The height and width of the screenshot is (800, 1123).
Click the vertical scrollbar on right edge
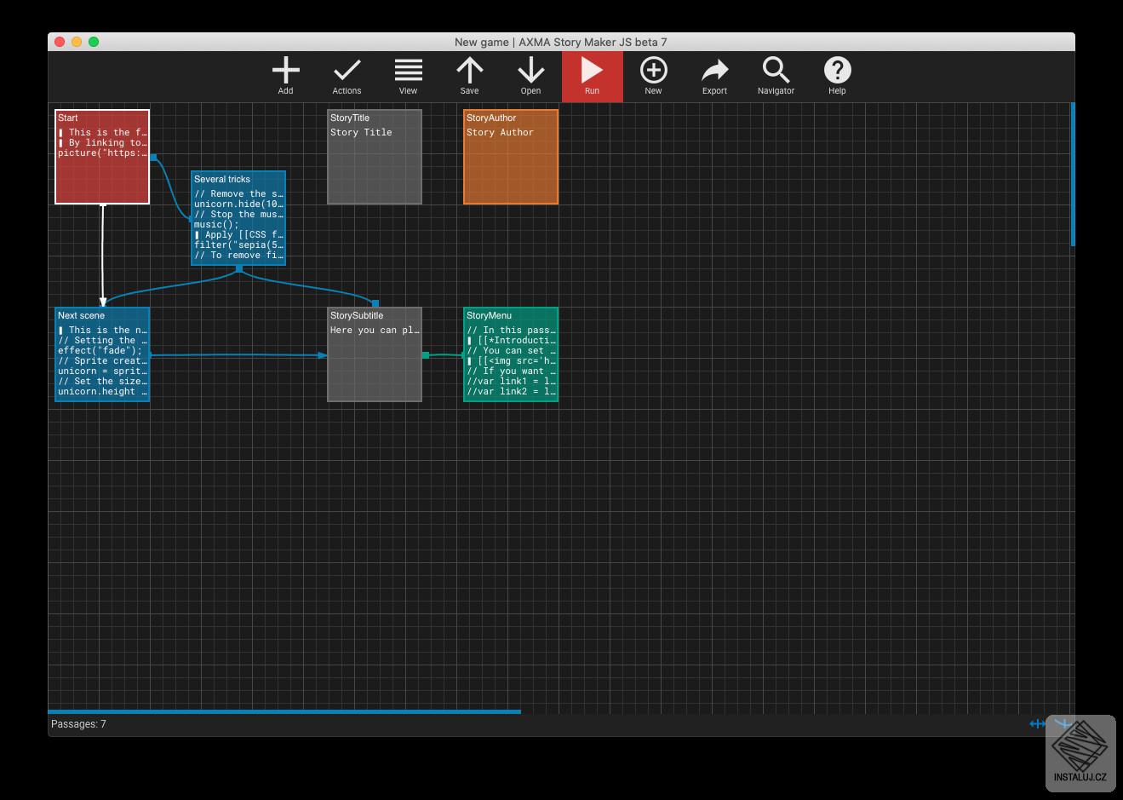tap(1073, 174)
